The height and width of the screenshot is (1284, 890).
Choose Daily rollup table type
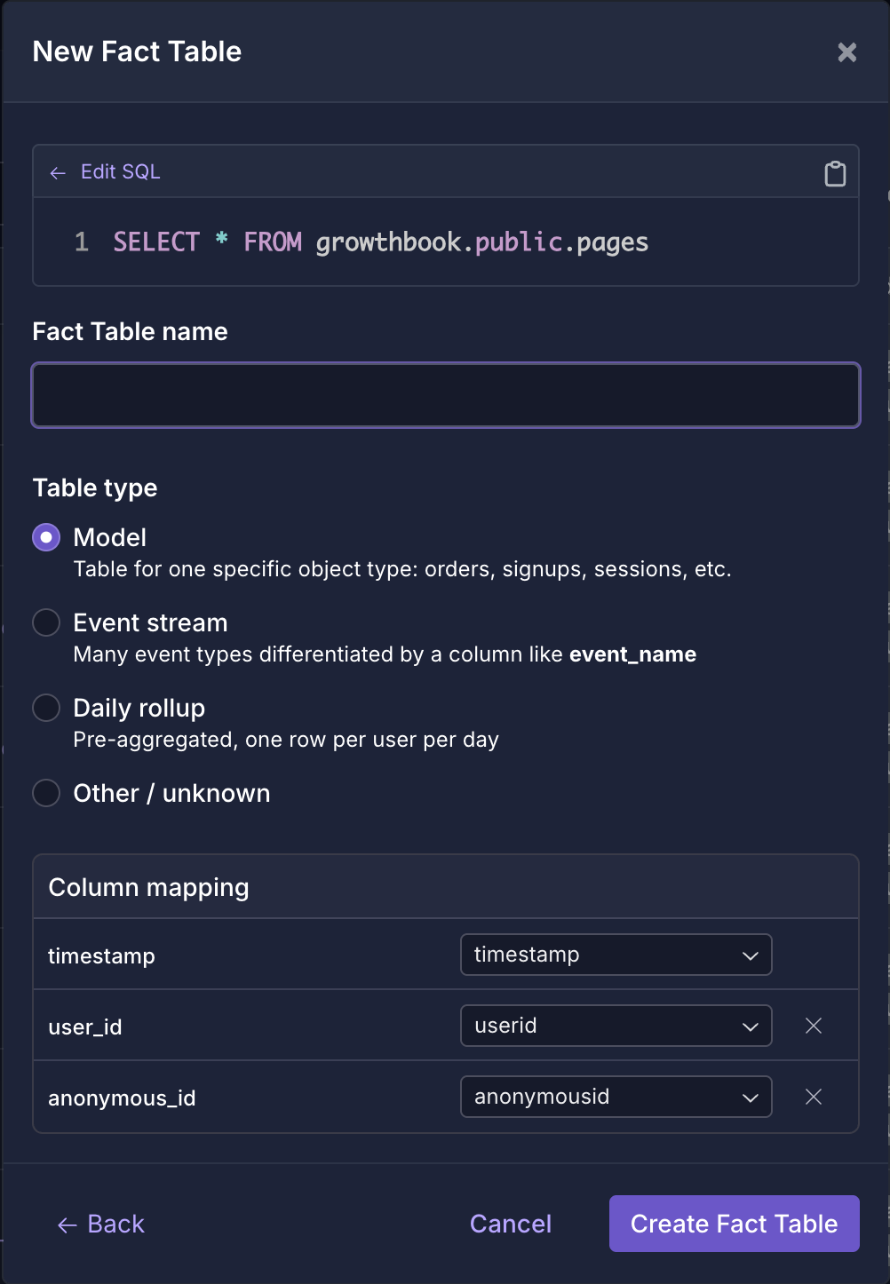coord(46,708)
